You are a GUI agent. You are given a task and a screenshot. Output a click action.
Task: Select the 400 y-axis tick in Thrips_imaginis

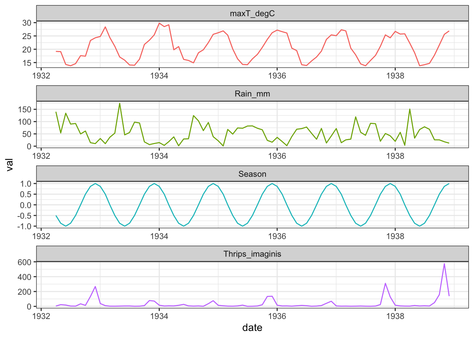[x=25, y=277]
